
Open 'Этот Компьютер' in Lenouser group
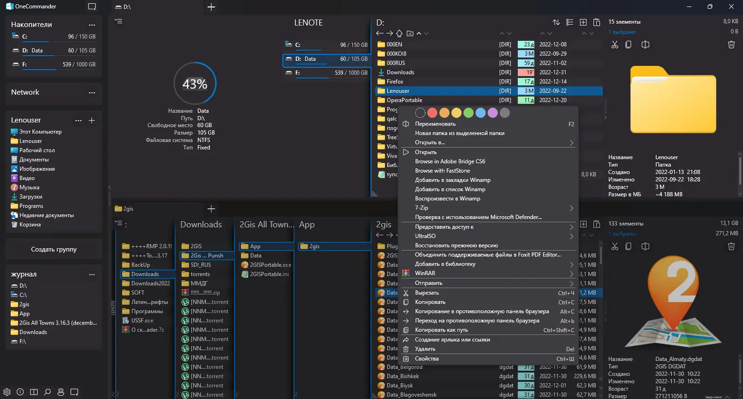click(40, 132)
